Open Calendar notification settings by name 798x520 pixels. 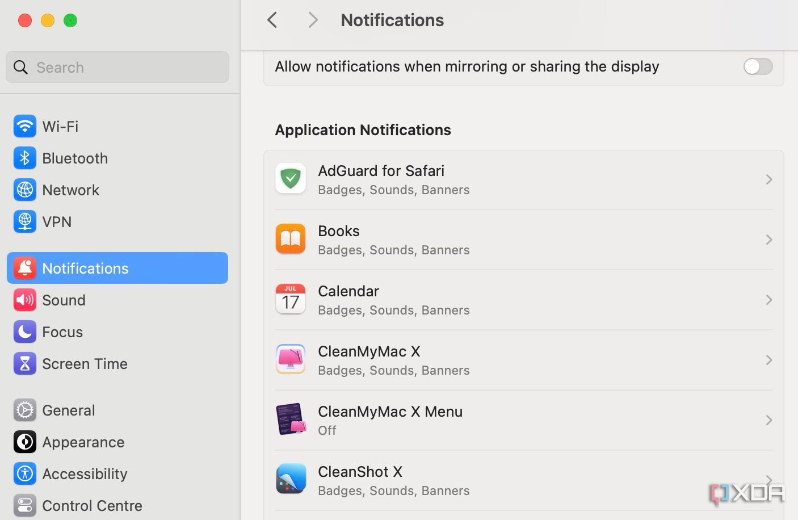(348, 291)
